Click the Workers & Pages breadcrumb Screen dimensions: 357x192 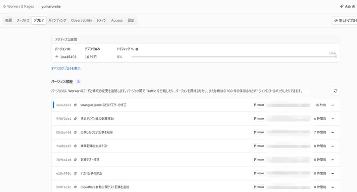pyautogui.click(x=18, y=6)
